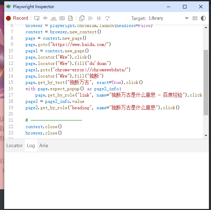Select the Assert text tool
Screen dimensions: 211x210
[x=54, y=18]
